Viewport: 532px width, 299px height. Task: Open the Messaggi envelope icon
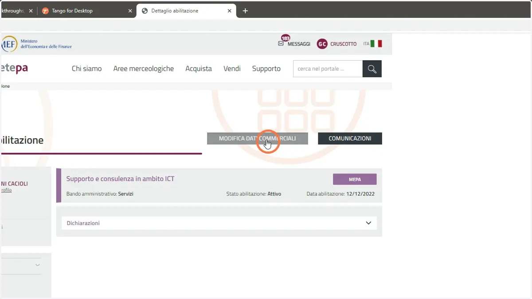(x=281, y=44)
